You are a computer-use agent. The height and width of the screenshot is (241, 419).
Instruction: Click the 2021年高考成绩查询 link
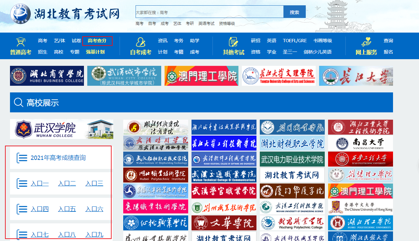(x=58, y=158)
